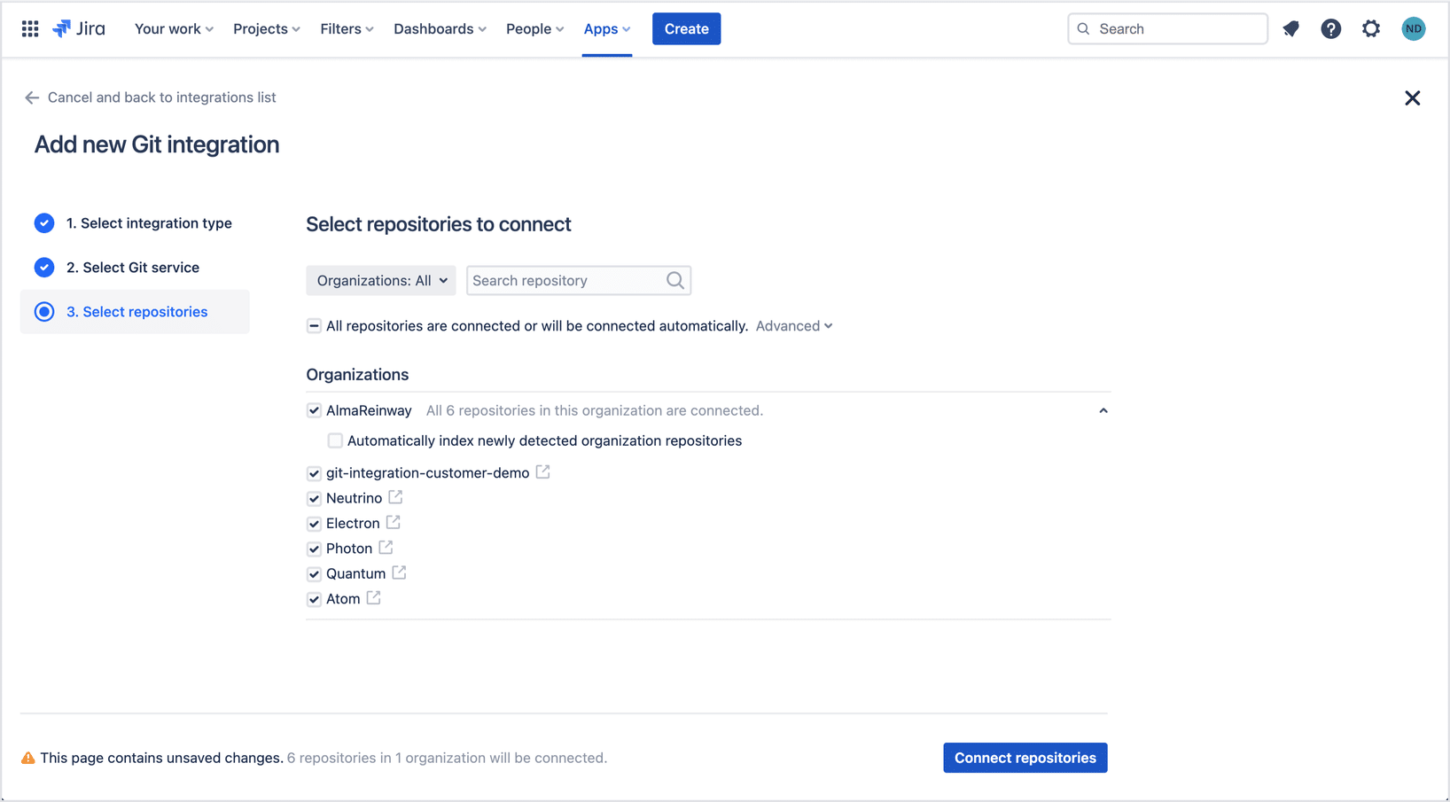Image resolution: width=1450 pixels, height=802 pixels.
Task: Open the Dashboards menu
Action: pos(440,29)
